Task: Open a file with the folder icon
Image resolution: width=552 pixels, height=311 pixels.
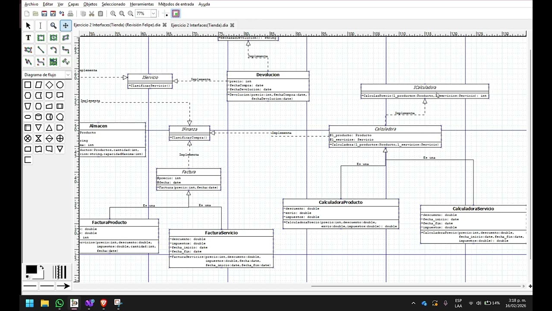Action: pyautogui.click(x=36, y=14)
